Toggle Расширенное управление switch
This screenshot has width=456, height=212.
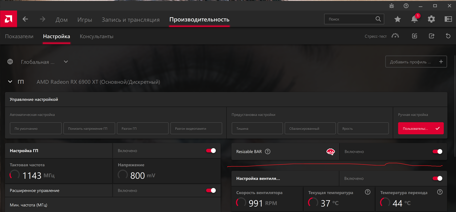[x=211, y=190]
